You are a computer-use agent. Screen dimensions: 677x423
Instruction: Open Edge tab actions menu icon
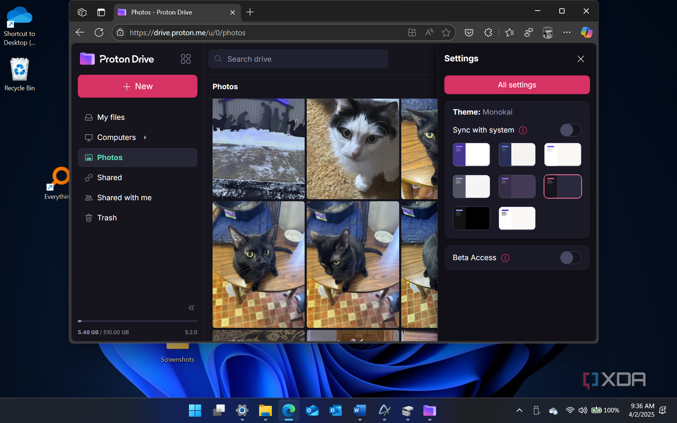coord(101,12)
